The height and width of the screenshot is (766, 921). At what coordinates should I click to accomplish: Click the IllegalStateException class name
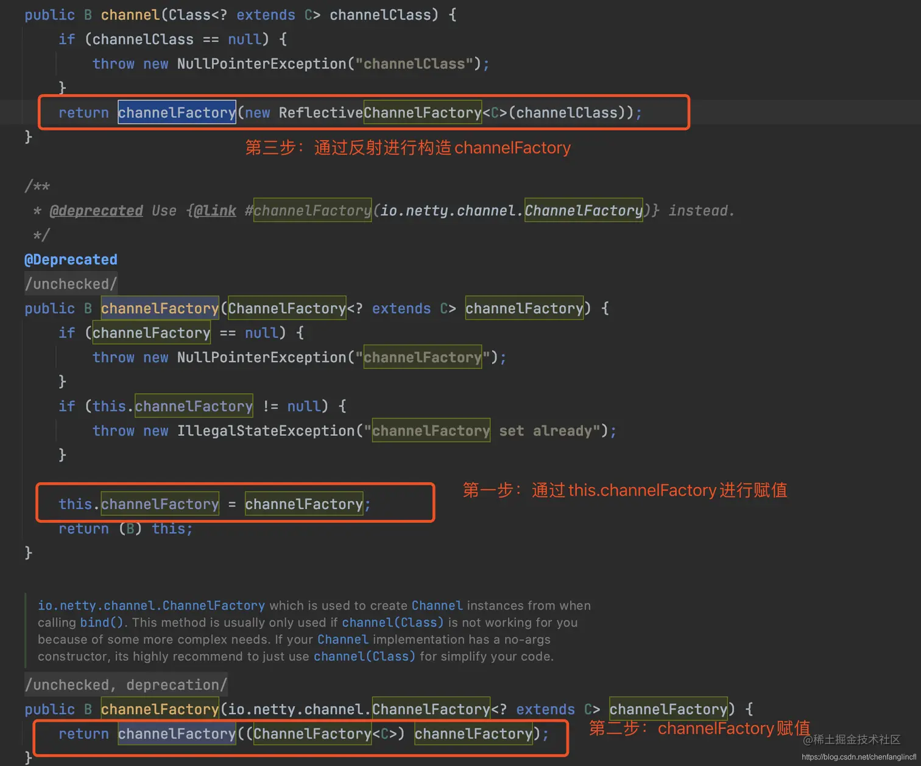pos(266,430)
